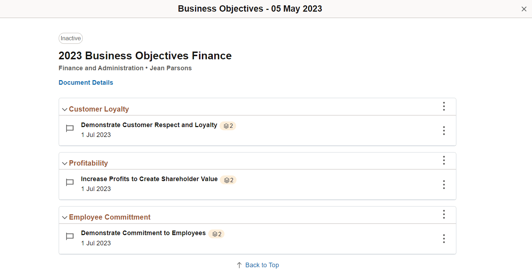Open the actions menu for Employee Committment section

pyautogui.click(x=444, y=214)
